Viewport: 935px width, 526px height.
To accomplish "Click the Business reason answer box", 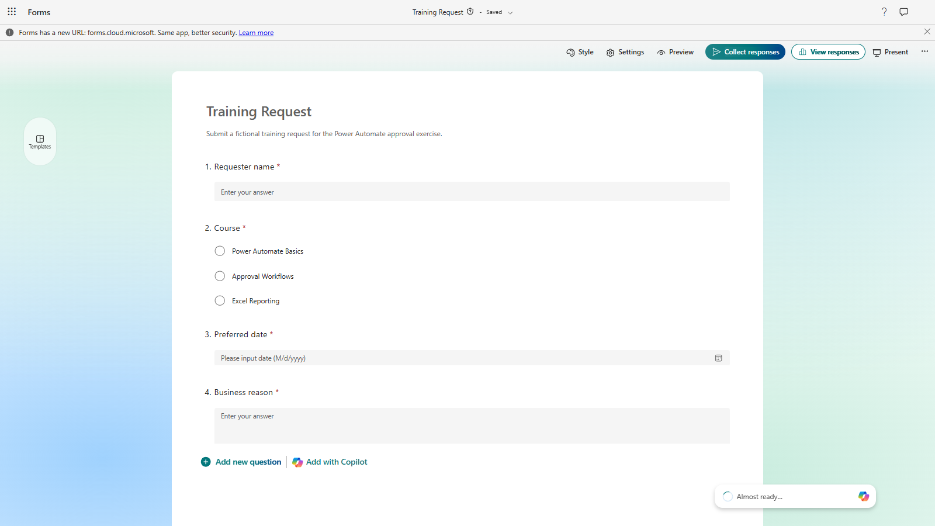I will click(472, 425).
